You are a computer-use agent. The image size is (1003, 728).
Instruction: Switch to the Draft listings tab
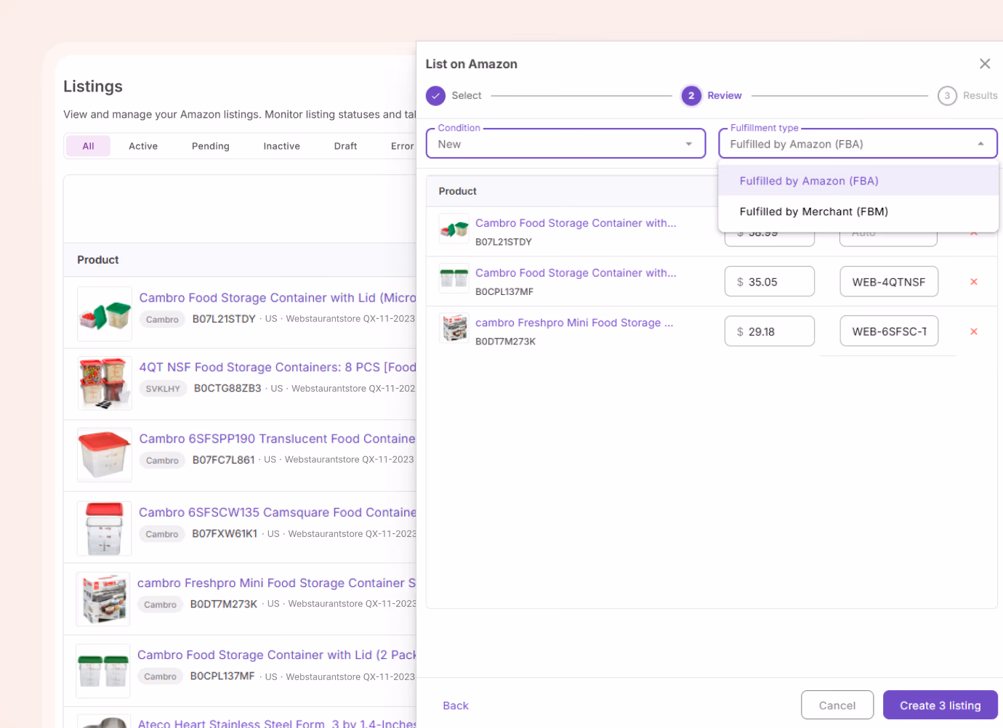coord(345,146)
